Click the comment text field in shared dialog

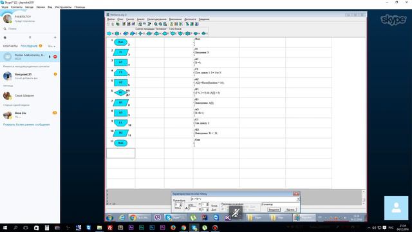point(280,204)
